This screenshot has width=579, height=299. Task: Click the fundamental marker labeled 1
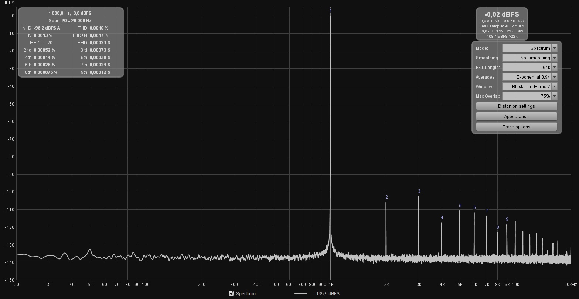(330, 11)
